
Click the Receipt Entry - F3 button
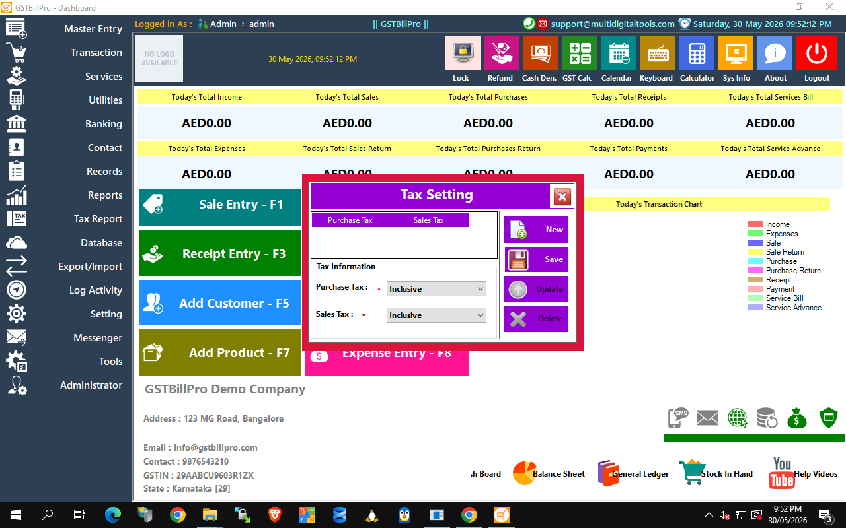coord(220,253)
